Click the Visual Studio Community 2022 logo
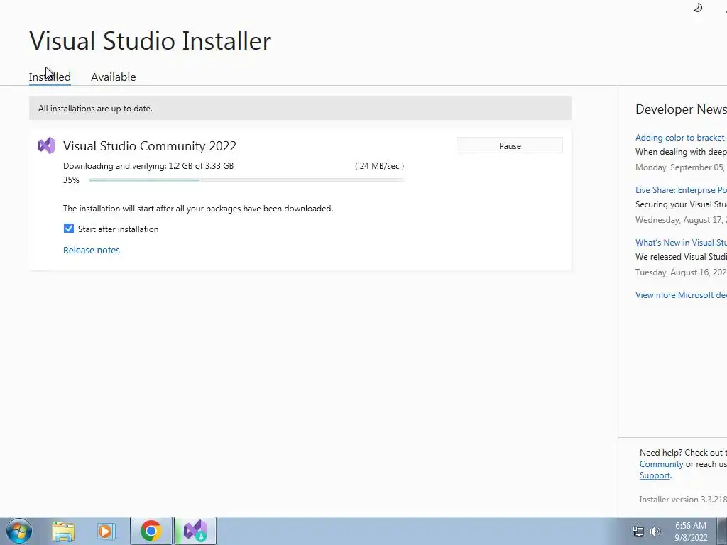 tap(46, 145)
